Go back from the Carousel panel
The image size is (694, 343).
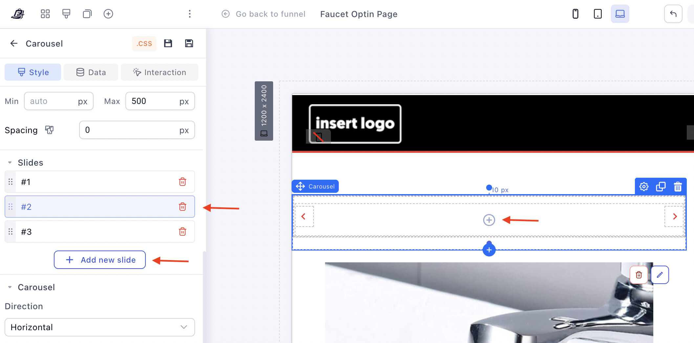point(14,43)
